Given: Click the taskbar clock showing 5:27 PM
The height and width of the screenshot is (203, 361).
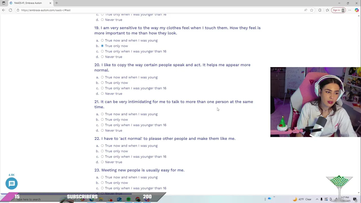Looking at the screenshot, I should click(x=345, y=199).
